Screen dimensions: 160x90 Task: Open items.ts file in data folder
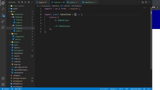(18, 39)
